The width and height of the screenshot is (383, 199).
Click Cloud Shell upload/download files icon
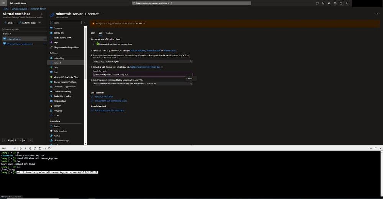[x=35, y=149]
